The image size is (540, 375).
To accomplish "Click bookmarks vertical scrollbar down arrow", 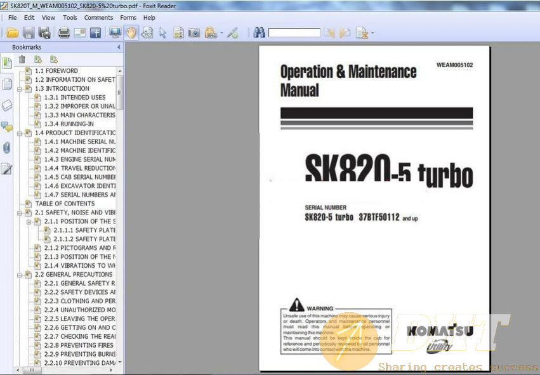I will [x=120, y=362].
